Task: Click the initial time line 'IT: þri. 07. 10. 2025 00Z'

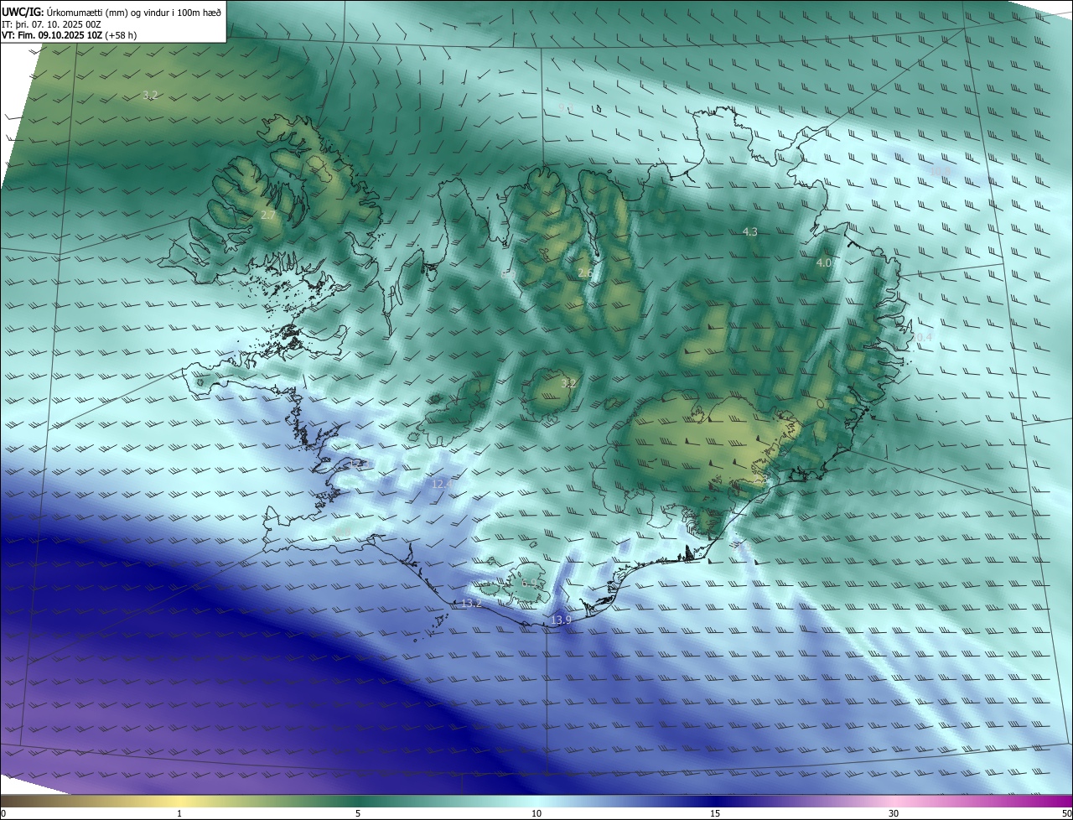Action: tap(52, 25)
